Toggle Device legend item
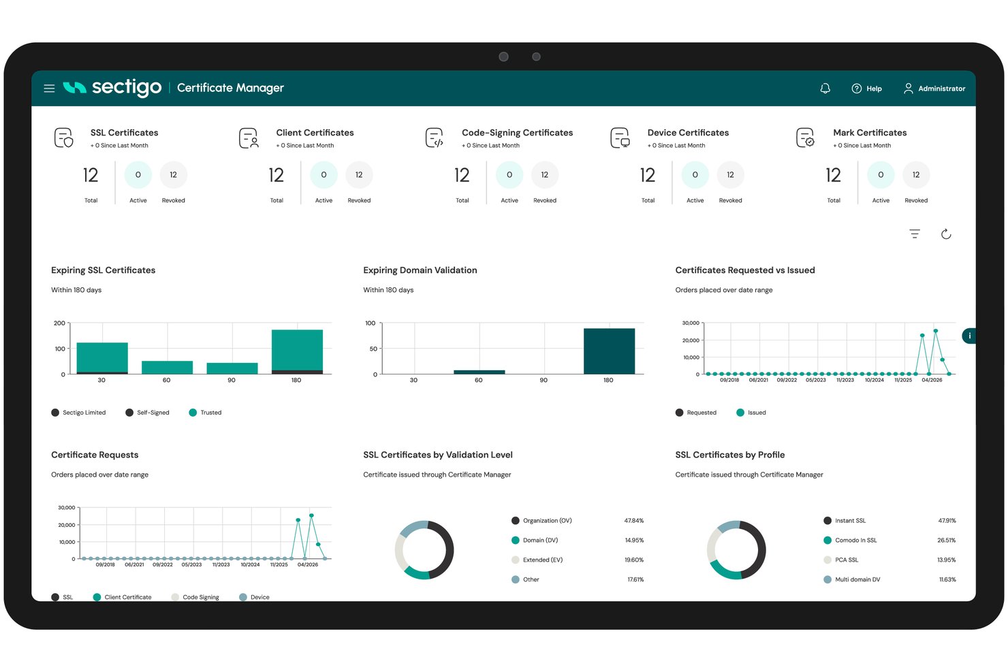1008x672 pixels. coord(255,597)
